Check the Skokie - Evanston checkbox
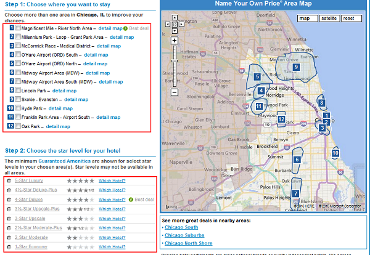 [18, 99]
